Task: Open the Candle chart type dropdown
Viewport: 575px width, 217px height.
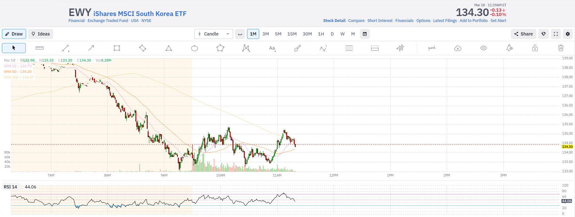Action: pyautogui.click(x=214, y=34)
